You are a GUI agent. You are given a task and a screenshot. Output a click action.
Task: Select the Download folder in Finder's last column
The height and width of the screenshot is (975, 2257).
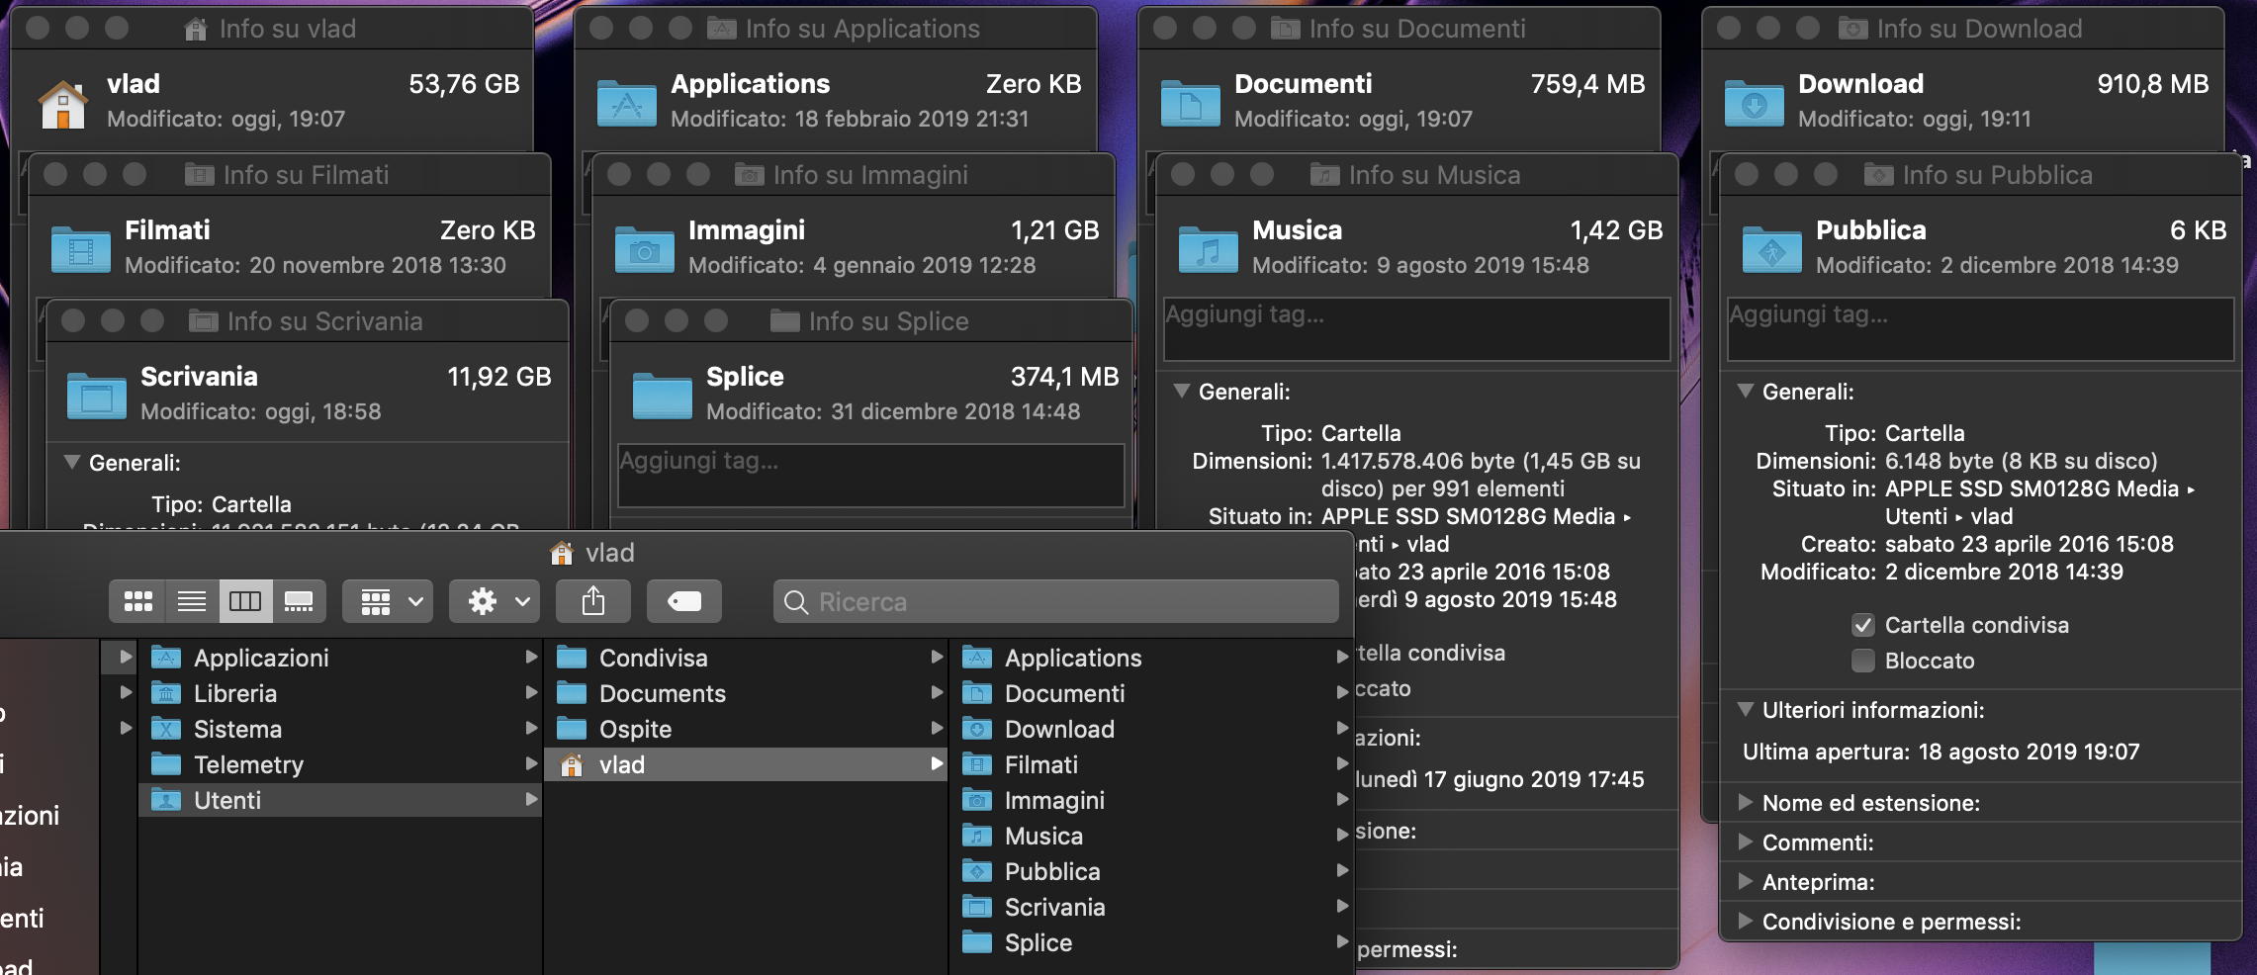pyautogui.click(x=1152, y=729)
